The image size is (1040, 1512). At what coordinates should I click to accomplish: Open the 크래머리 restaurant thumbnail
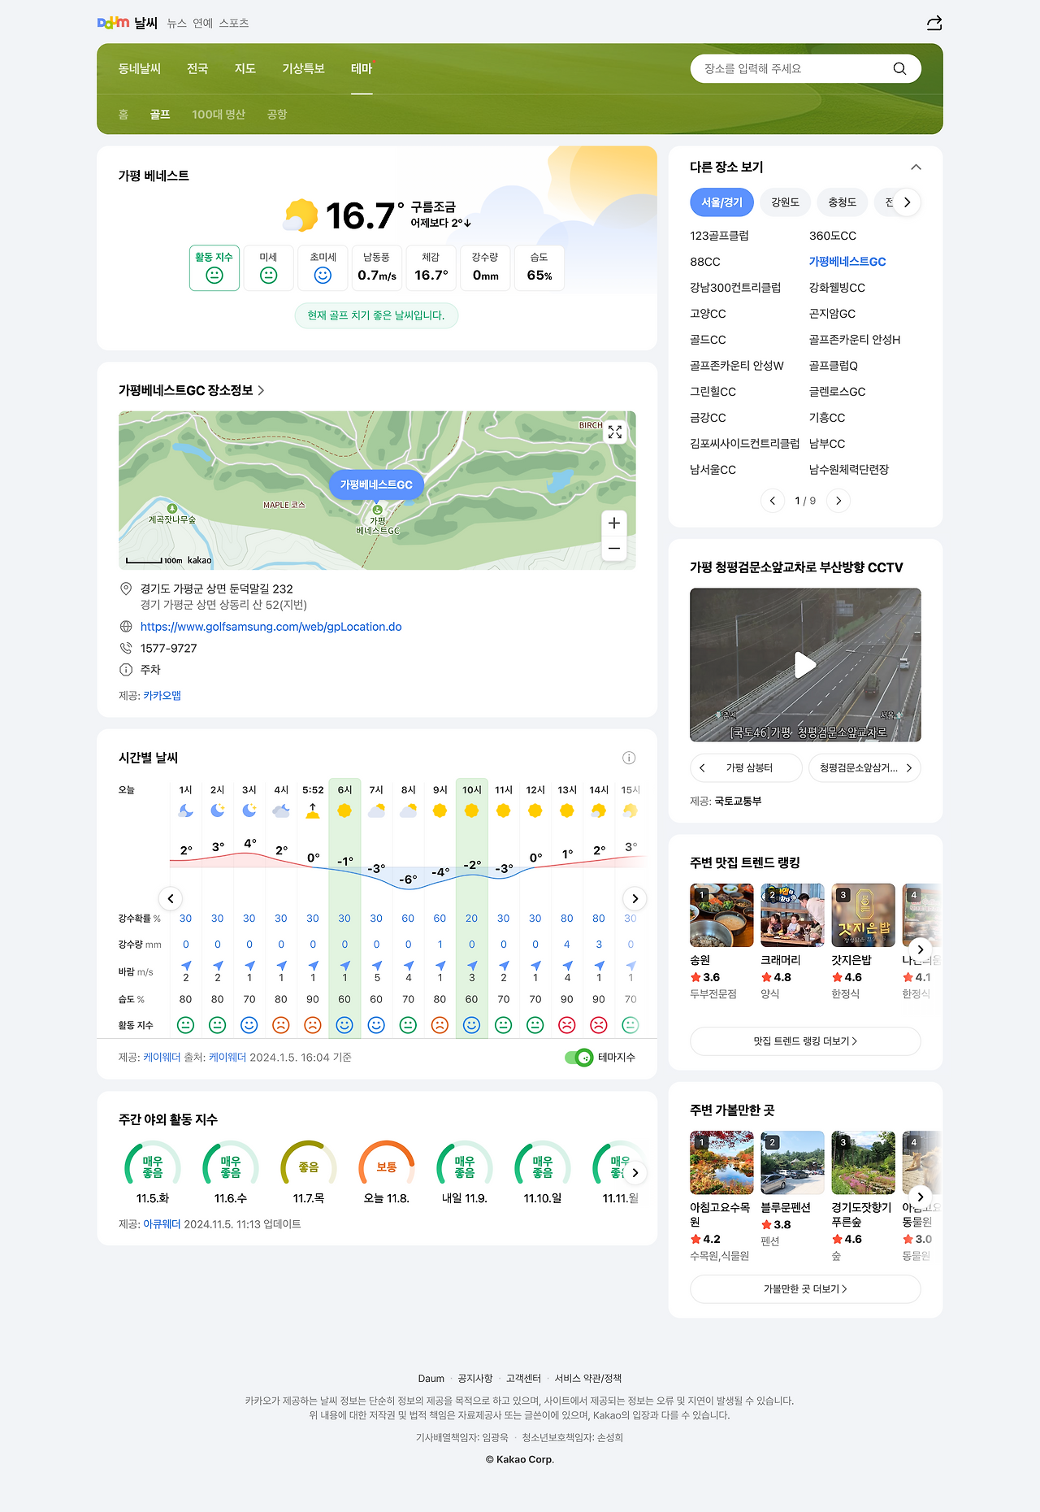(x=792, y=915)
